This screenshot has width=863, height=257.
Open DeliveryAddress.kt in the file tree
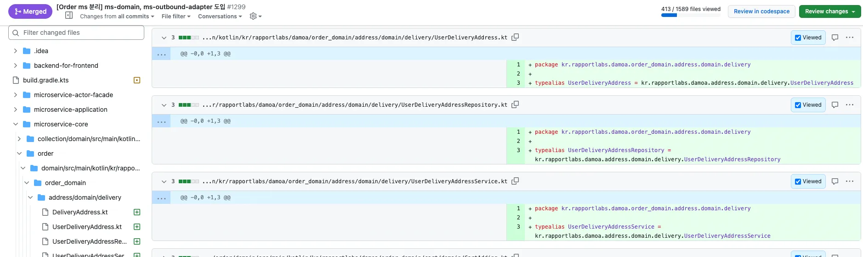coord(80,212)
